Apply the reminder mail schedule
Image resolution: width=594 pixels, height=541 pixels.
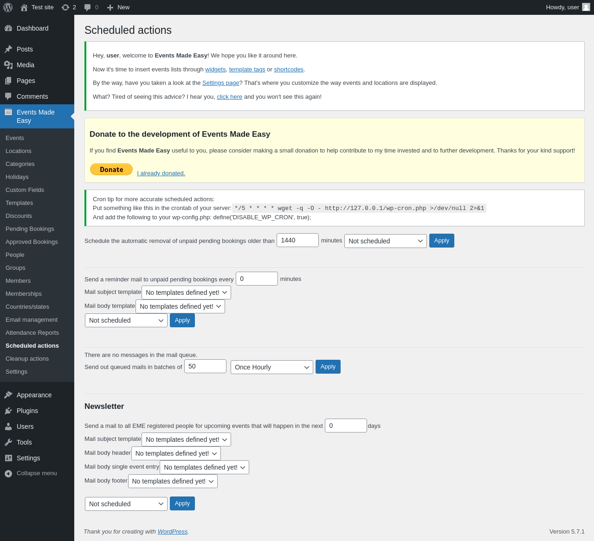click(x=182, y=320)
